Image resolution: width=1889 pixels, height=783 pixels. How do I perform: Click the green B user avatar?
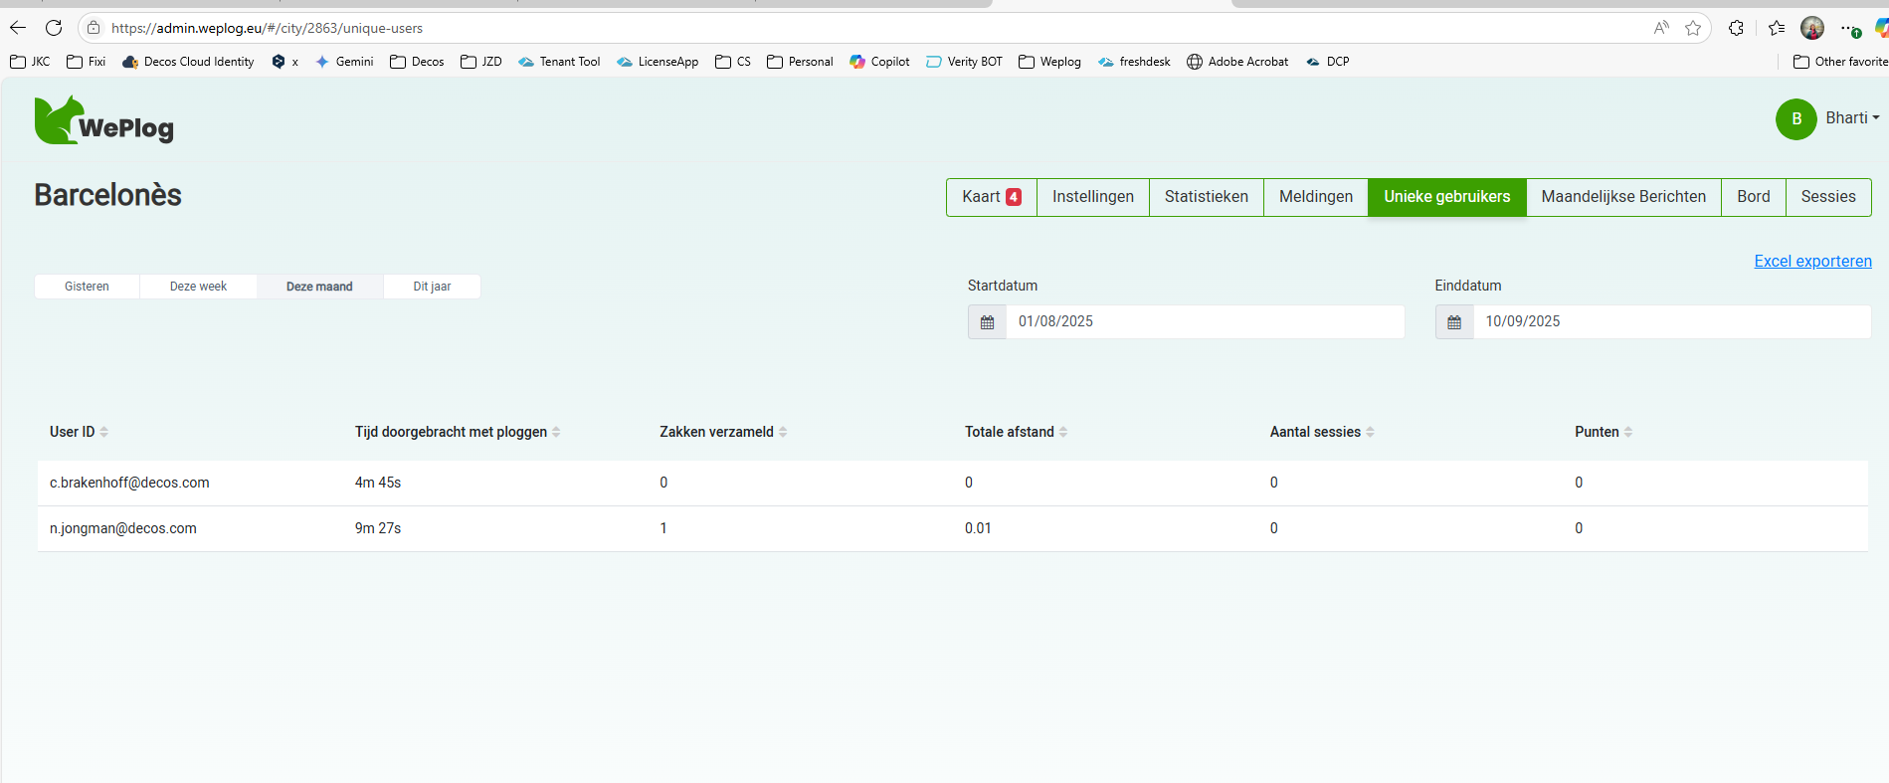pos(1795,119)
